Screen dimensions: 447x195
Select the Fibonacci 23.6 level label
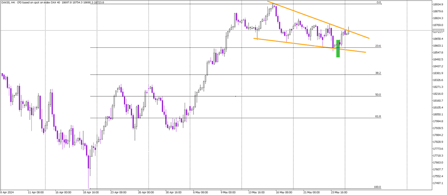tap(379, 46)
